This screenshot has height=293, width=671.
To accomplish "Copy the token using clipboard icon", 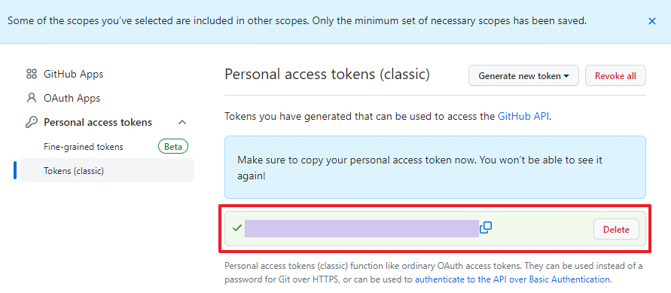I will pyautogui.click(x=486, y=227).
